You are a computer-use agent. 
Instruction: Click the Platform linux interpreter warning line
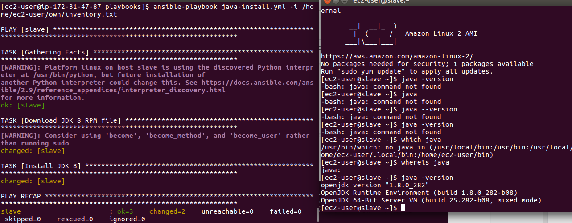(x=157, y=67)
